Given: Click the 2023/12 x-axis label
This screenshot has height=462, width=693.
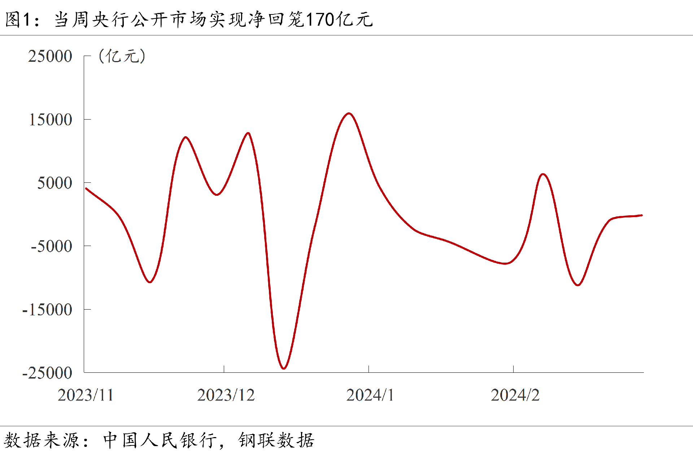Looking at the screenshot, I should pyautogui.click(x=226, y=395).
